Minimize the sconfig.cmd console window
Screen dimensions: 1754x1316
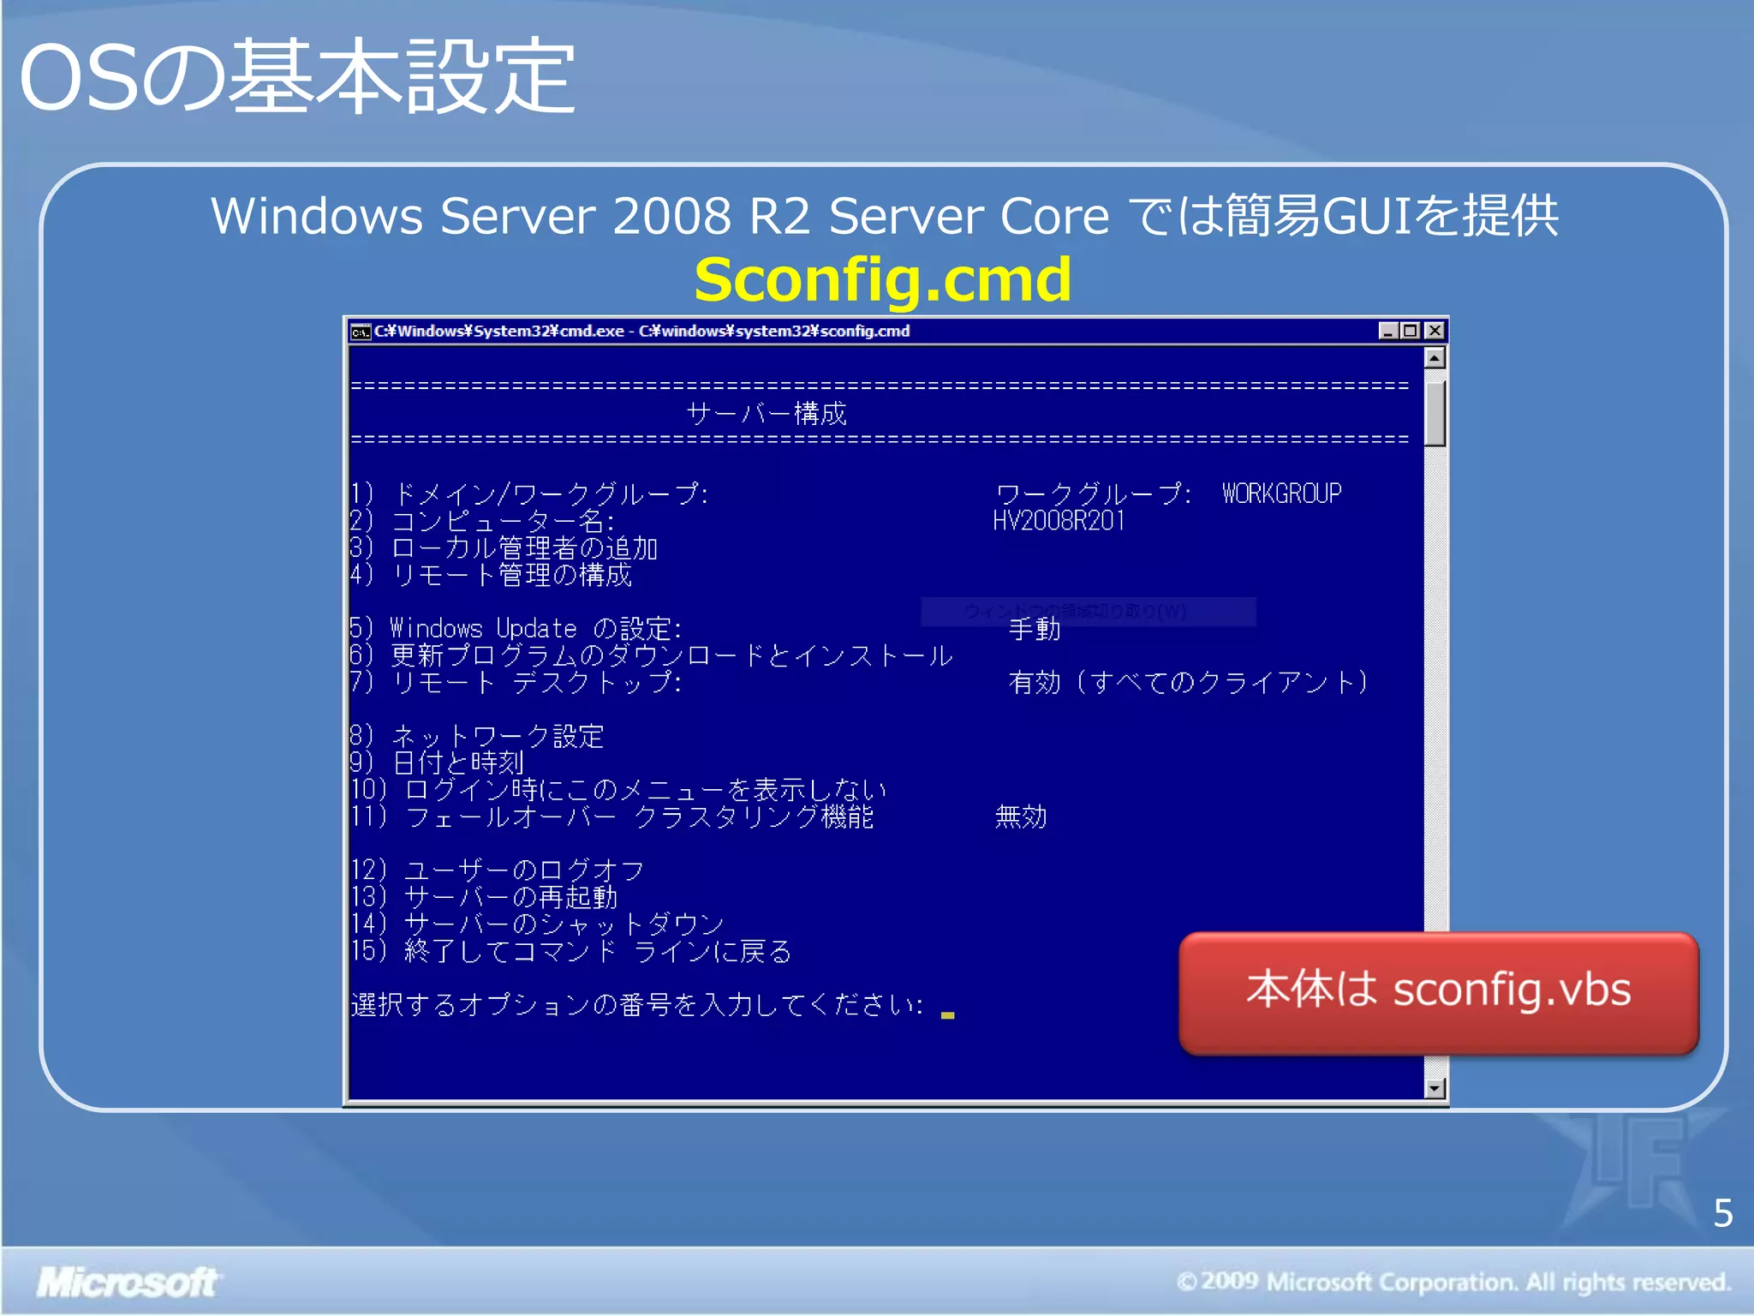point(1387,331)
